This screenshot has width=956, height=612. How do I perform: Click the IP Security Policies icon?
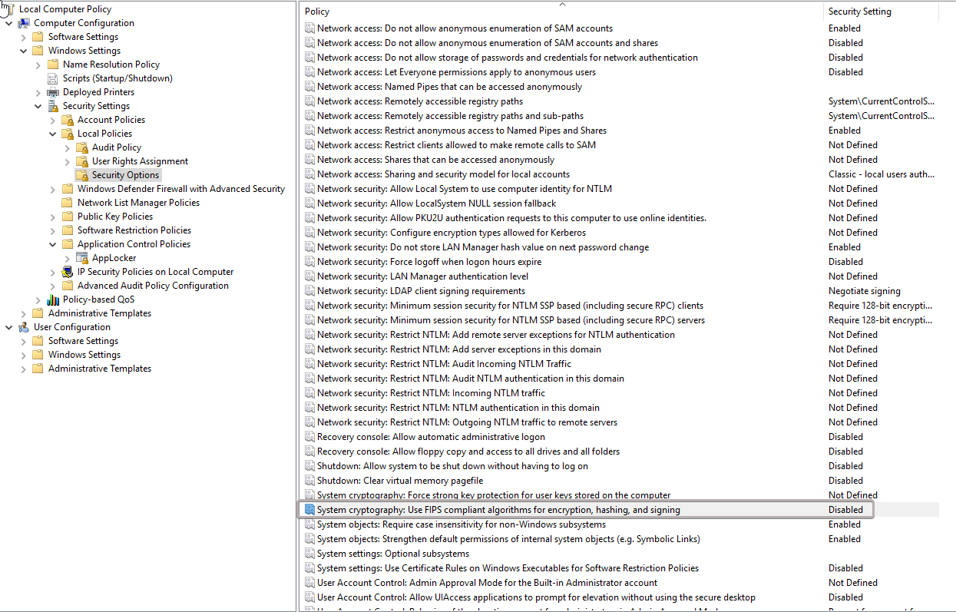point(68,272)
